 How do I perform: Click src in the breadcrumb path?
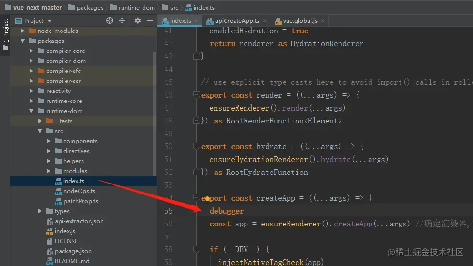tap(174, 7)
